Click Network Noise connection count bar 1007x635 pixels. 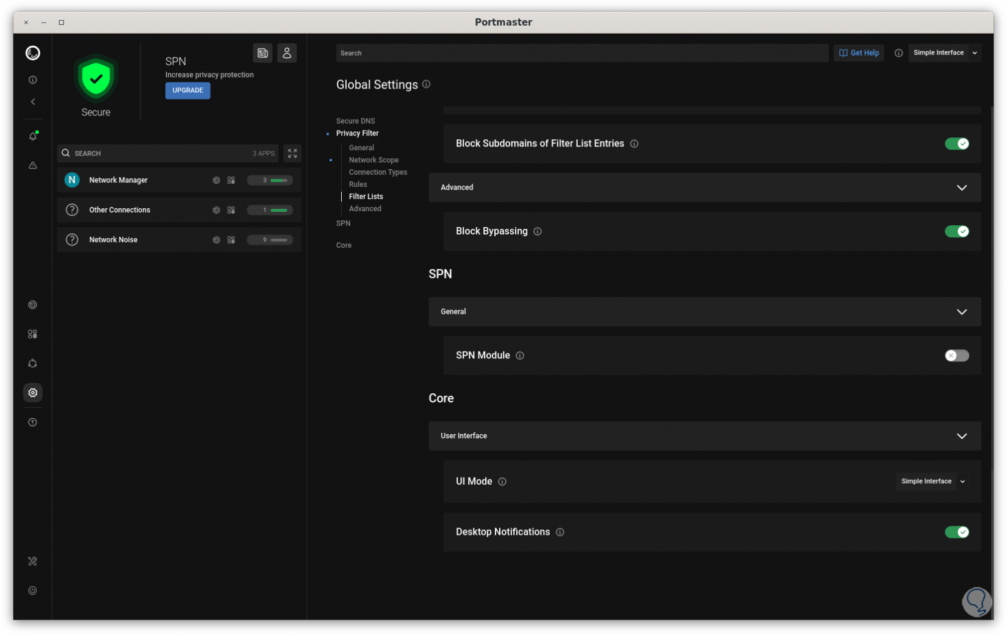[270, 240]
